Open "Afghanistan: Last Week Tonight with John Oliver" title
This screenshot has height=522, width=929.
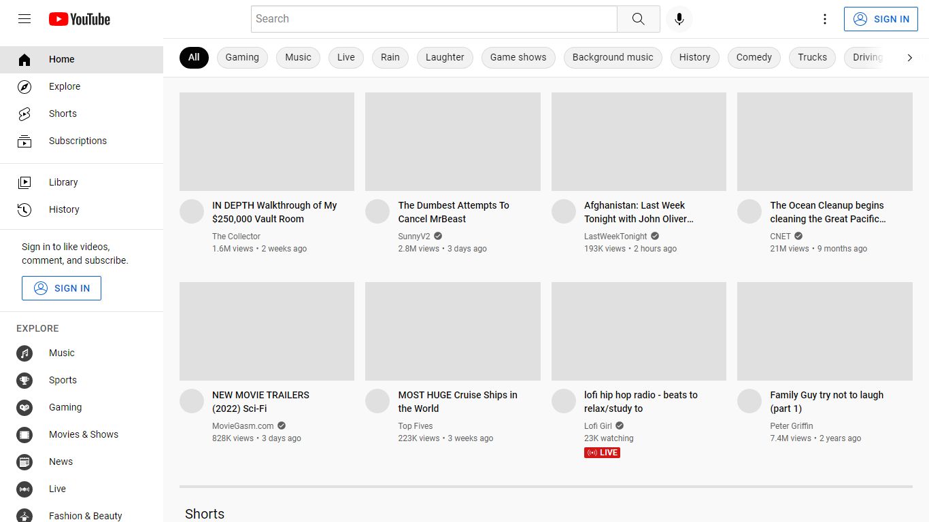point(639,212)
